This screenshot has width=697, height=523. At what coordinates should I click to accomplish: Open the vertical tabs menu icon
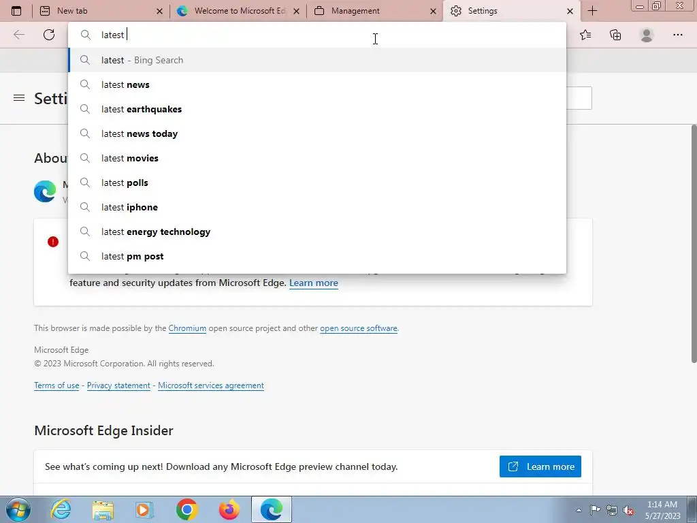coord(16,11)
